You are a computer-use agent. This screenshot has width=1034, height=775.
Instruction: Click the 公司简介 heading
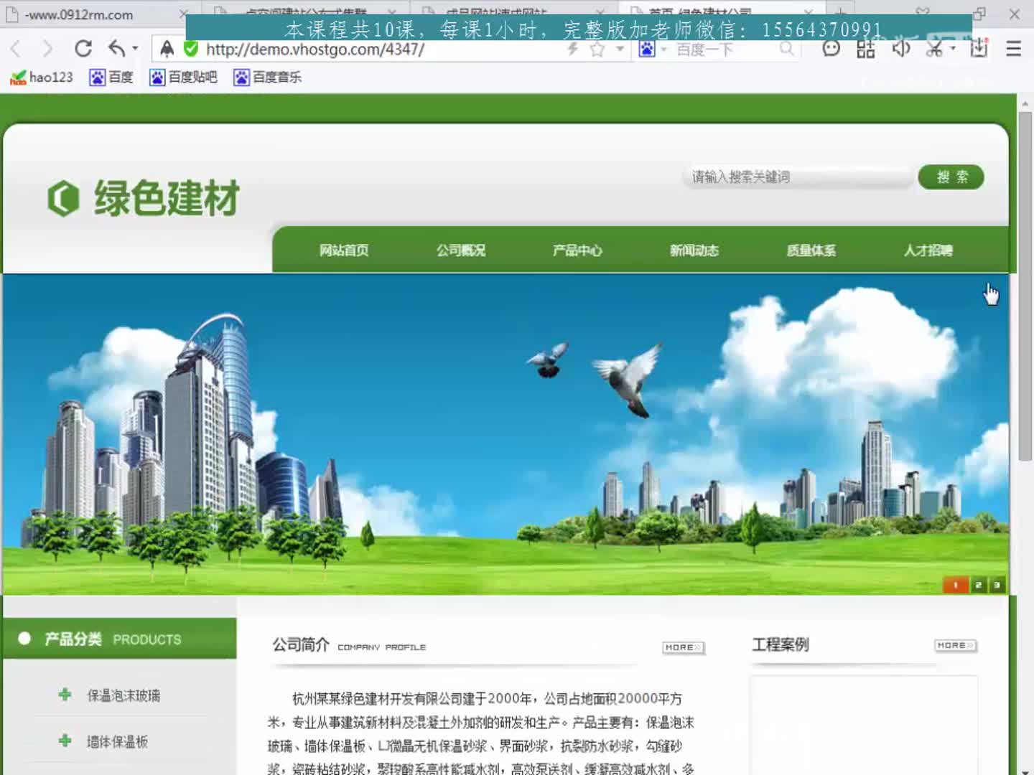click(x=301, y=644)
